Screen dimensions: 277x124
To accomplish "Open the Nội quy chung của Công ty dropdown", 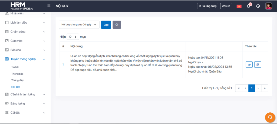I will [x=79, y=25].
